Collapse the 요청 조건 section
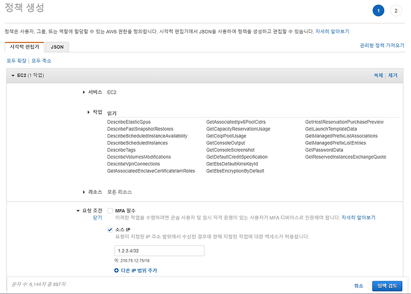 [x=78, y=211]
